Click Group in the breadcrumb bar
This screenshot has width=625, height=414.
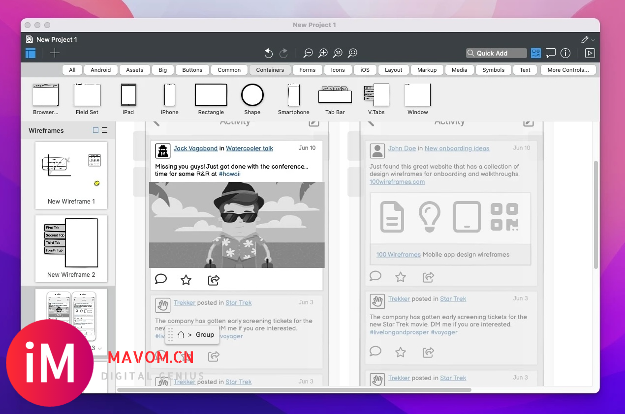[205, 335]
